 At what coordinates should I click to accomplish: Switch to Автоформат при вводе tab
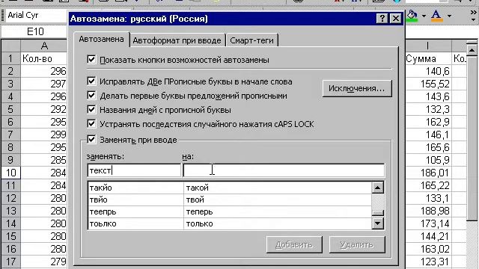(177, 40)
